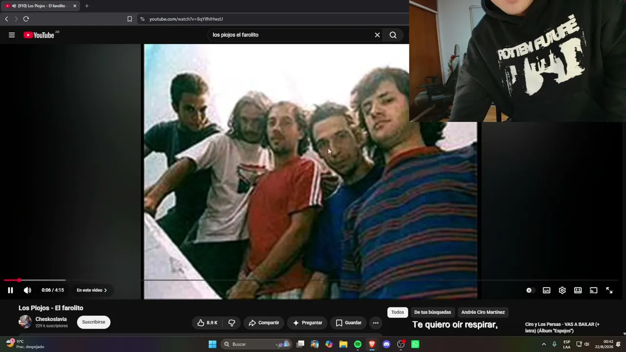
Task: Open a new browser tab
Action: (x=87, y=6)
